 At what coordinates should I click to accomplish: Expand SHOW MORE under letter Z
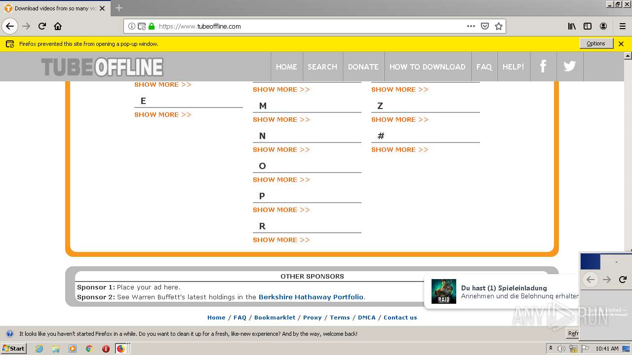[x=400, y=119]
